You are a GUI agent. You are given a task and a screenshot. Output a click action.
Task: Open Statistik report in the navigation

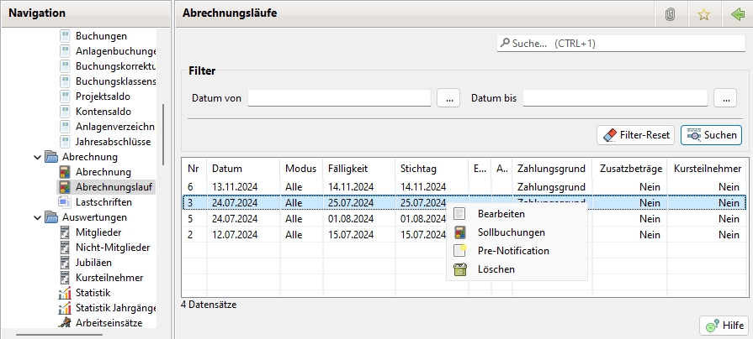(93, 293)
